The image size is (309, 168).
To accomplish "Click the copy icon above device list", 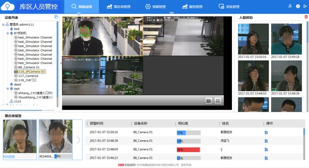I will [x=56, y=17].
